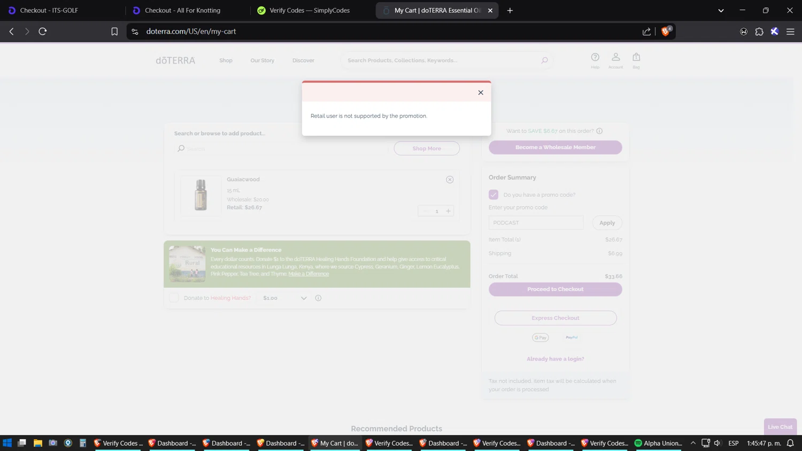Image resolution: width=802 pixels, height=451 pixels.
Task: Open the Healing Hands link
Action: (x=230, y=298)
